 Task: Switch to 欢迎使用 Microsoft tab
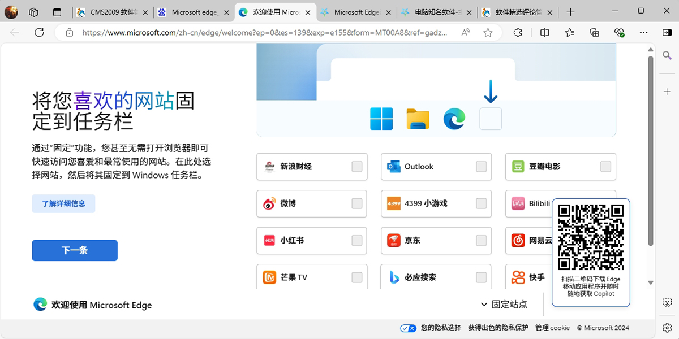(x=276, y=12)
